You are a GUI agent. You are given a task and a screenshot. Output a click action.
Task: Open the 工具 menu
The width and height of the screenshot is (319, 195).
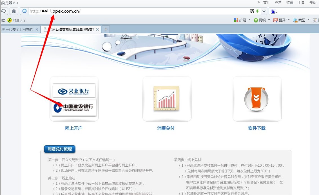[x=301, y=3]
